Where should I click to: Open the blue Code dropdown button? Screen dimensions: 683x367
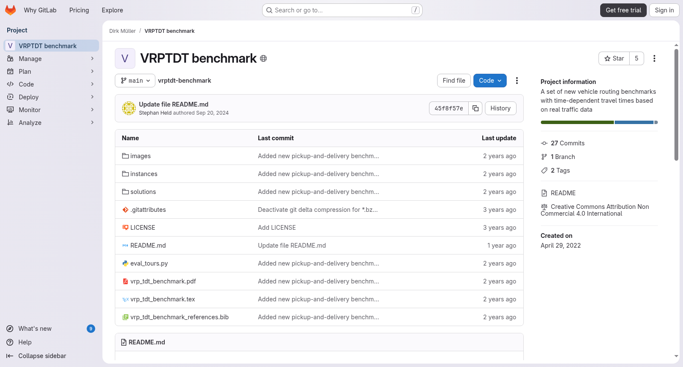click(490, 81)
